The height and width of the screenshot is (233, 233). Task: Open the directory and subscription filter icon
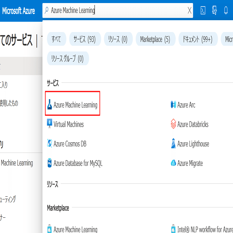click(x=214, y=10)
